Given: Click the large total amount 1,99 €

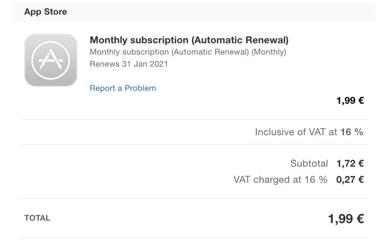Looking at the screenshot, I should point(346,219).
